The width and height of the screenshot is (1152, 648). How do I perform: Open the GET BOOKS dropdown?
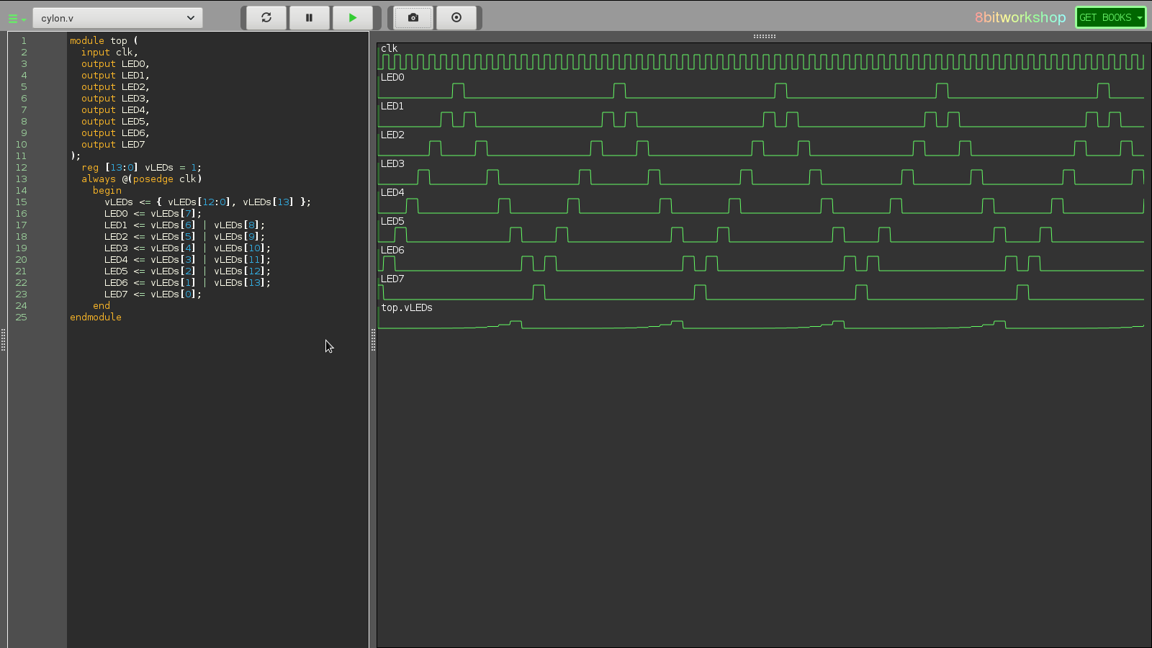(x=1110, y=17)
